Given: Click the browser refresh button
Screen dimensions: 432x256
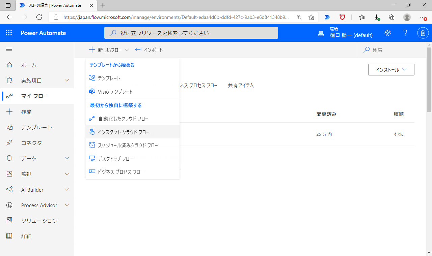Looking at the screenshot, I should (39, 17).
